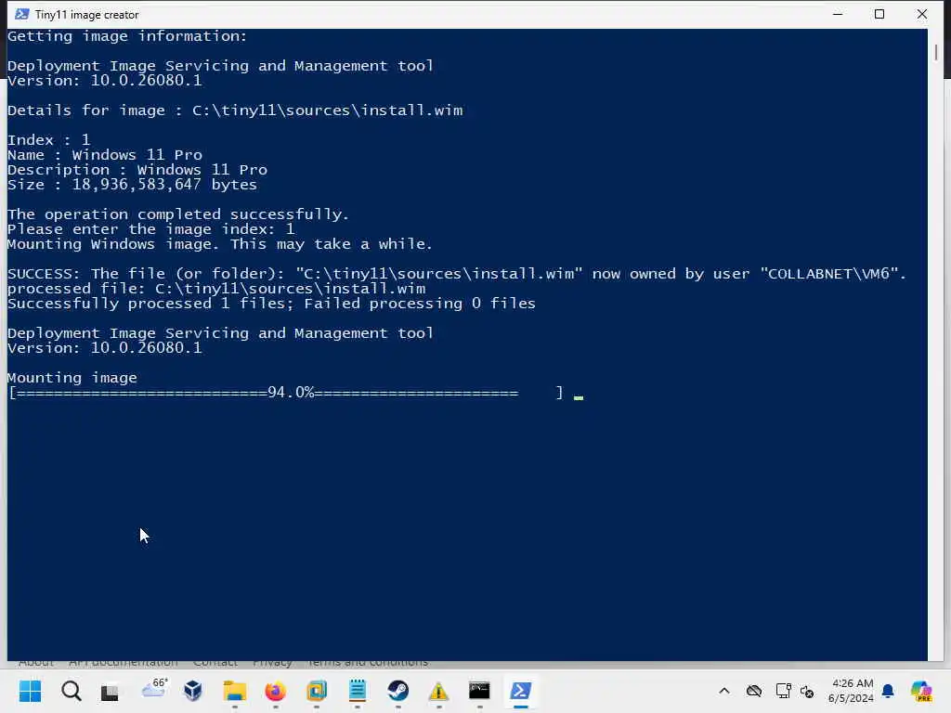Switch to Firefox in the taskbar
Image resolution: width=951 pixels, height=713 pixels.
(x=275, y=691)
